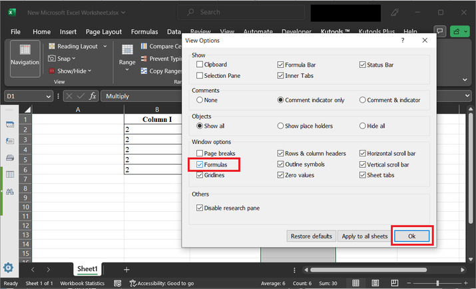Screen dimensions: 476x289
Task: Click the Ok button in View Options
Action: click(411, 236)
